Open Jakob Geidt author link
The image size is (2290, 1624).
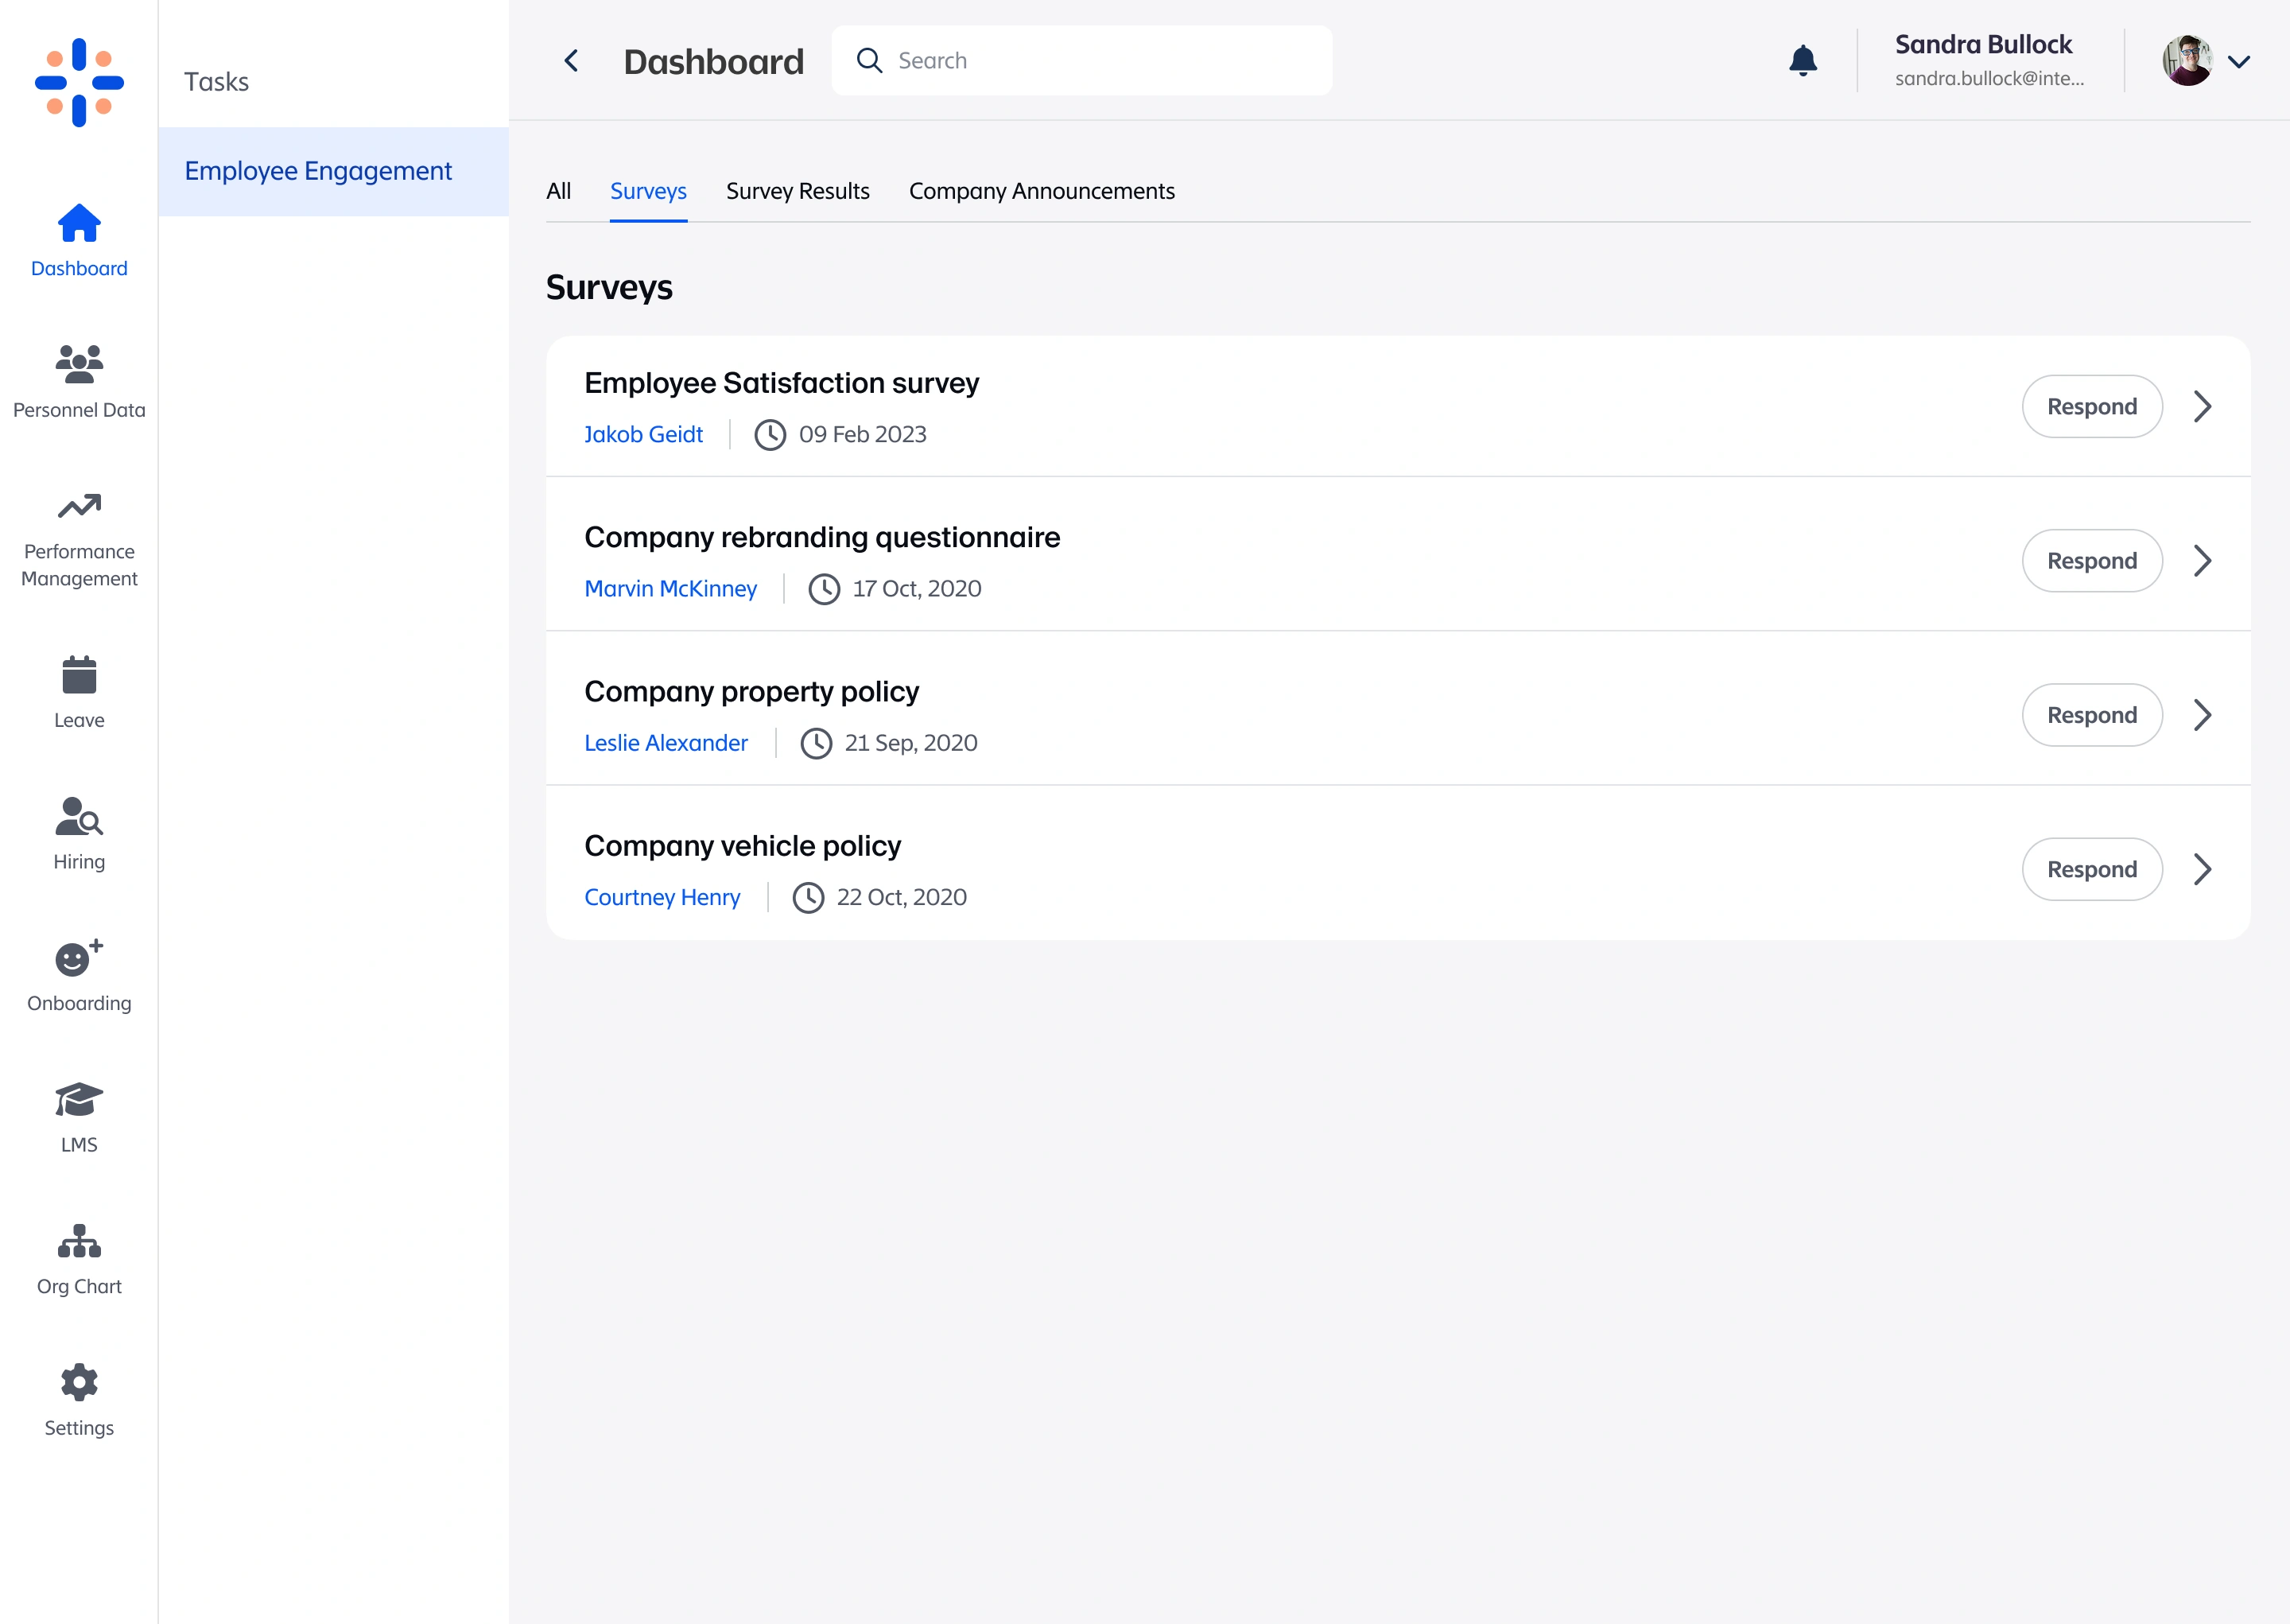[x=642, y=434]
